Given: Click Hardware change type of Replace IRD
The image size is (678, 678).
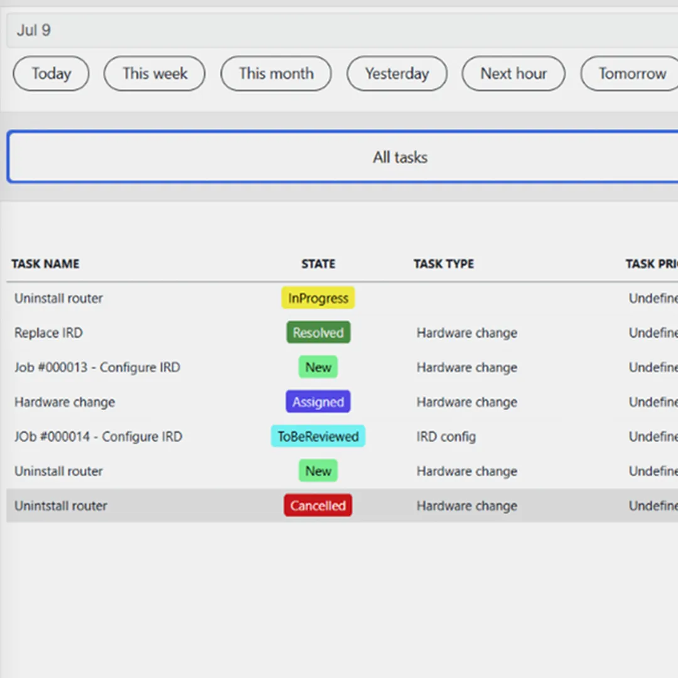Looking at the screenshot, I should (467, 333).
